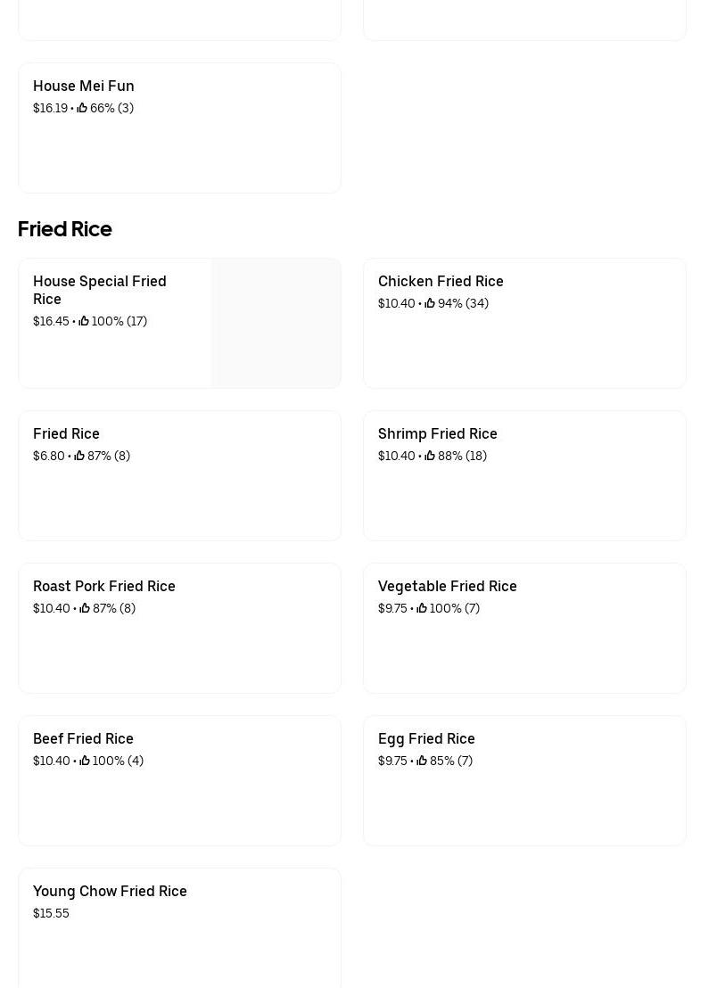Open the Roast Pork Fried Rice title
This screenshot has width=717, height=988.
tap(103, 586)
